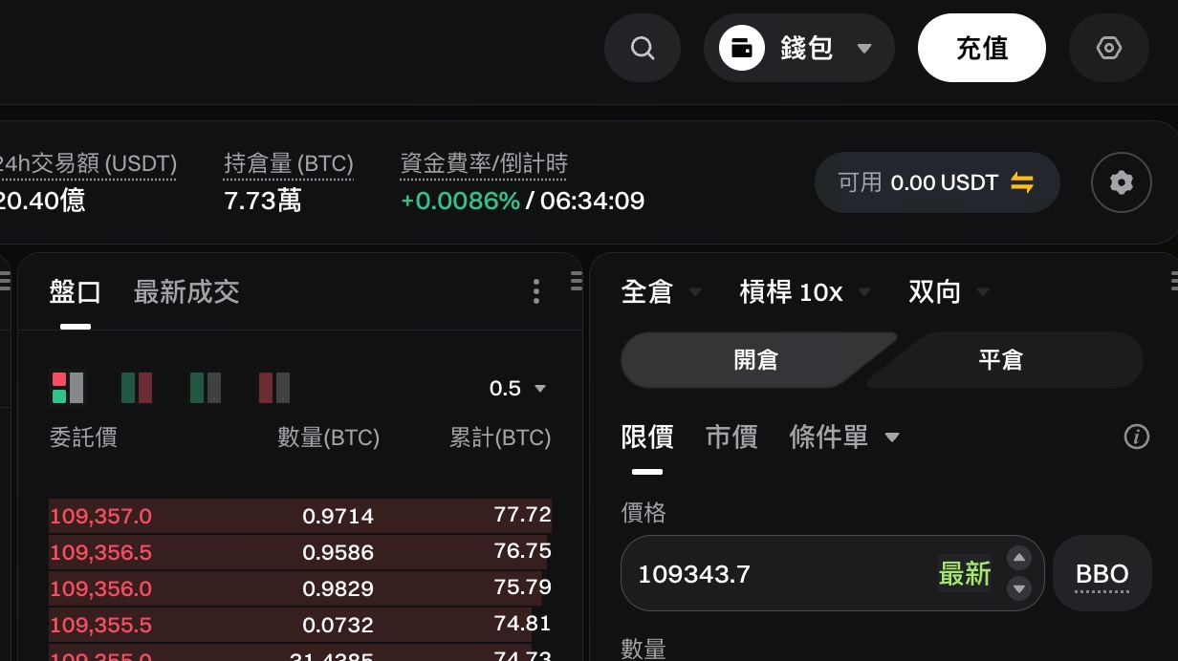Select combined buy and sell order book view
The width and height of the screenshot is (1178, 661).
click(x=67, y=388)
